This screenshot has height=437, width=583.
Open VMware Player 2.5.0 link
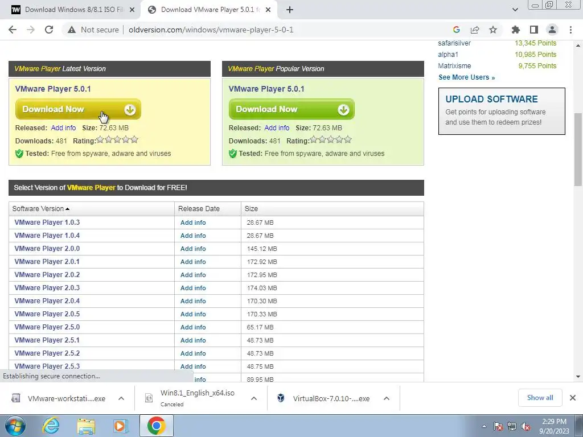(47, 327)
